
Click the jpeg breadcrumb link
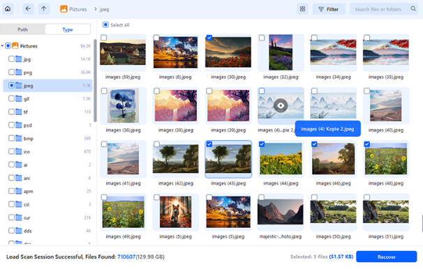pyautogui.click(x=104, y=9)
